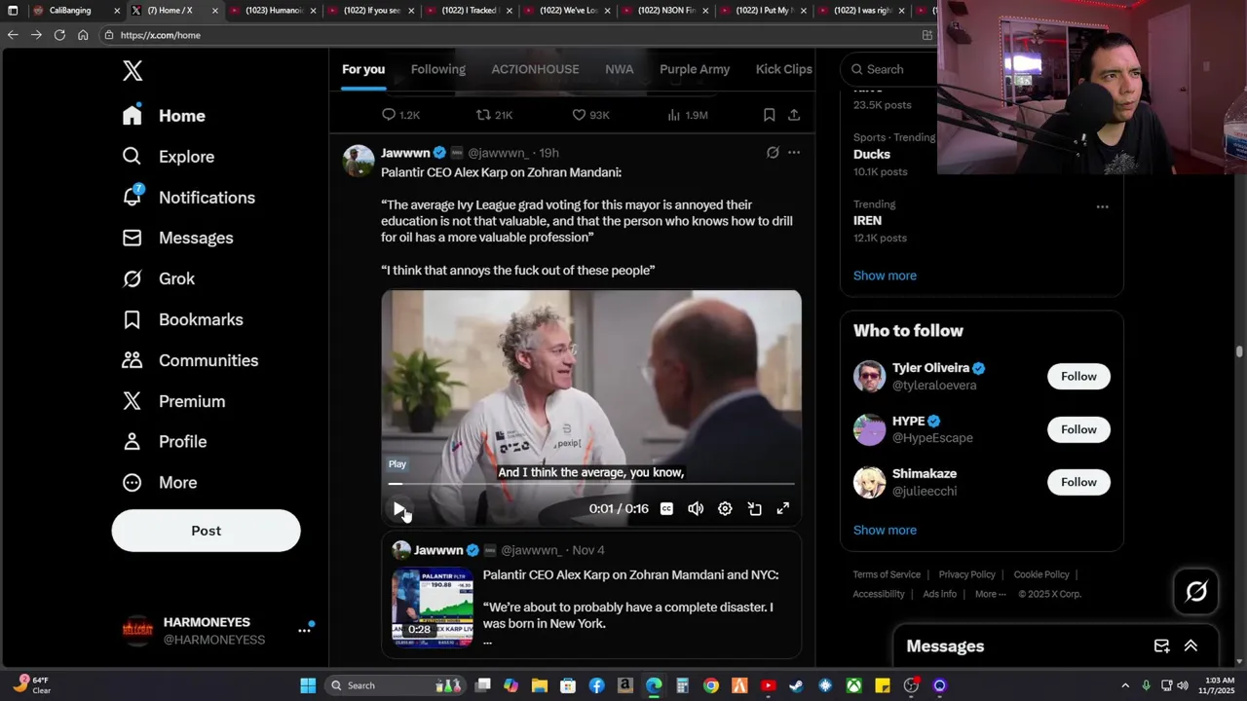
Task: Open Bookmarks in the sidebar
Action: 182,319
